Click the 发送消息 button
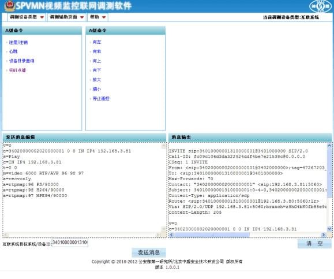 coord(149,252)
